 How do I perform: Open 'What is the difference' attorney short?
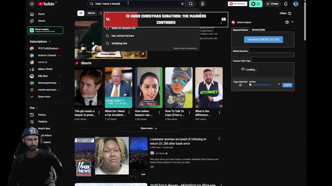pyautogui.click(x=209, y=88)
